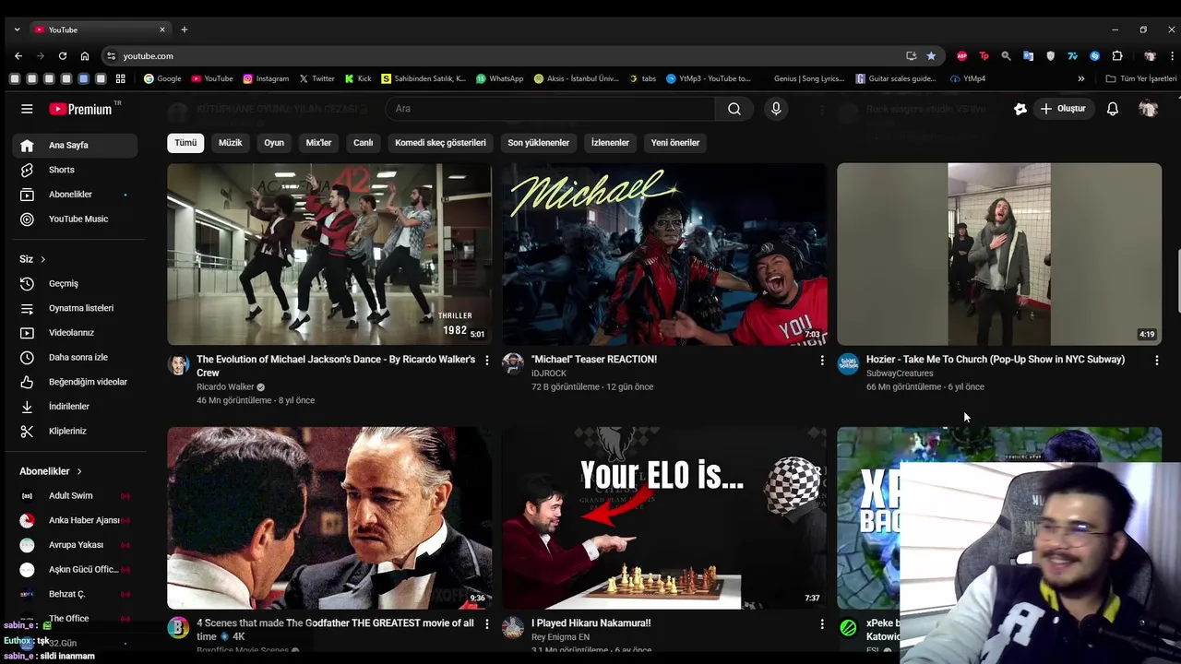The image size is (1181, 664).
Task: Open iDJROCK channel link
Action: point(549,373)
